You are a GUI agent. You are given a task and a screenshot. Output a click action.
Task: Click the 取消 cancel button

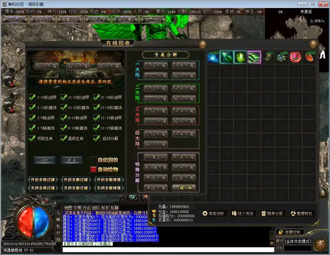click(72, 160)
